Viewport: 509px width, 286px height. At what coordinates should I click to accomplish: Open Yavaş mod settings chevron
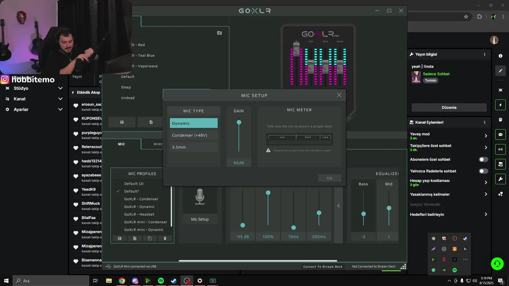tap(486, 136)
